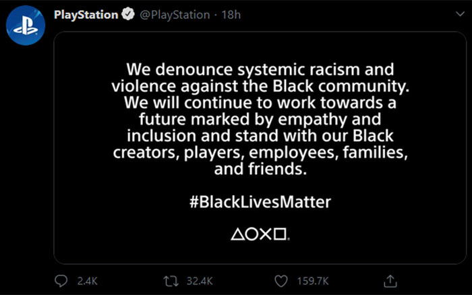Click the #BlackLivesMatter text in the image
472x295 pixels.
click(260, 202)
